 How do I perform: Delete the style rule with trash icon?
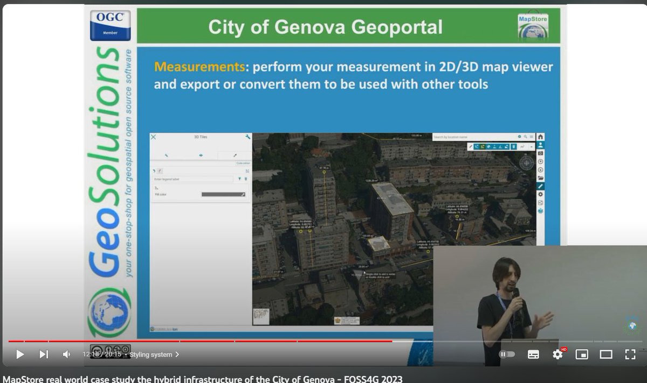246,179
